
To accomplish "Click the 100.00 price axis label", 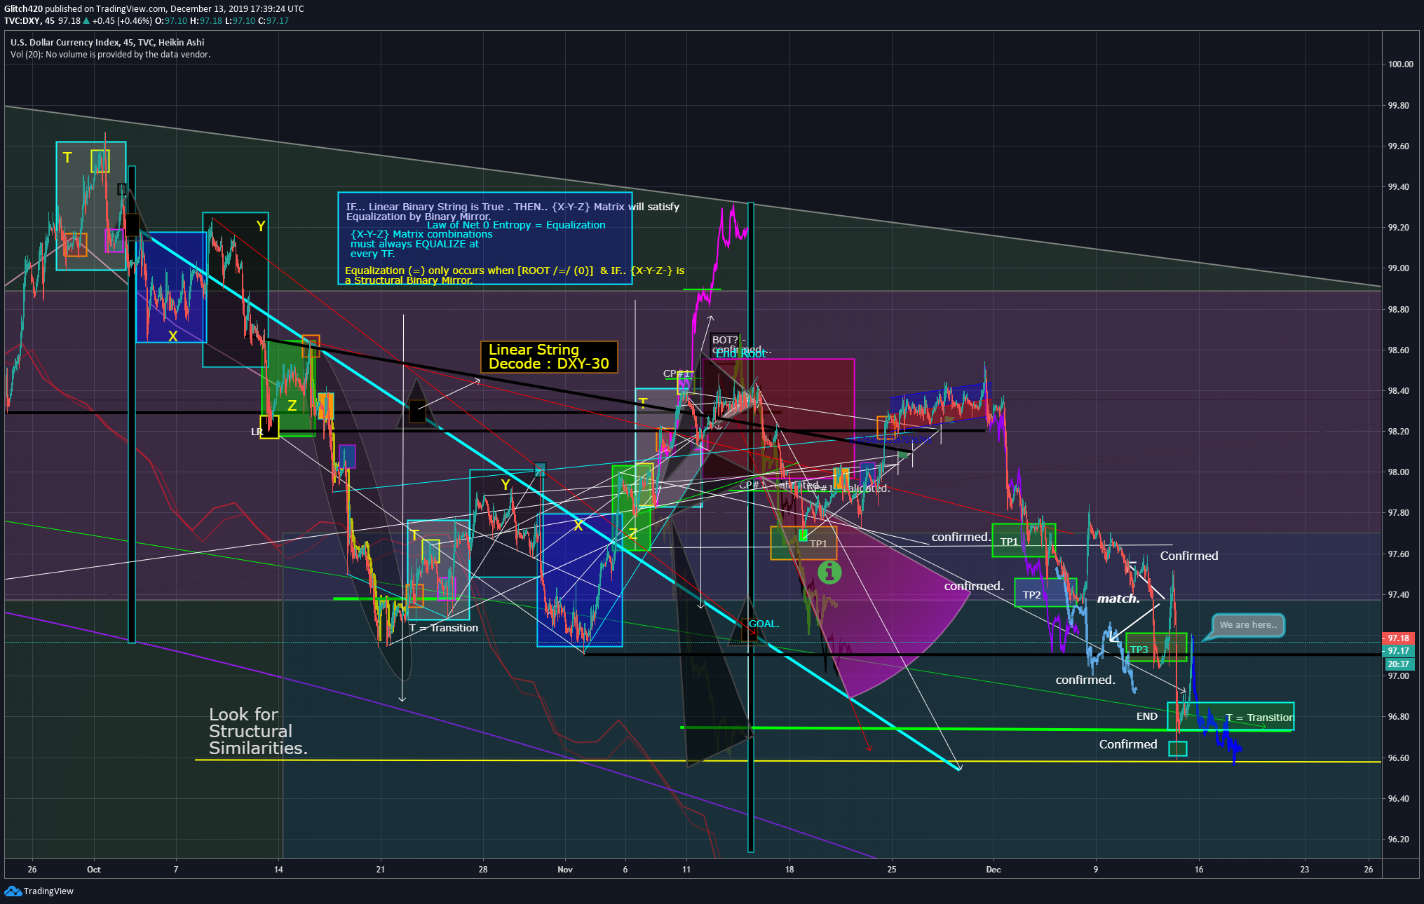I will [x=1400, y=64].
